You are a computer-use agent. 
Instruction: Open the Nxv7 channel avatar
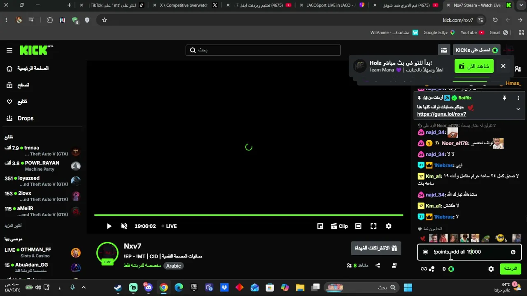point(107,253)
